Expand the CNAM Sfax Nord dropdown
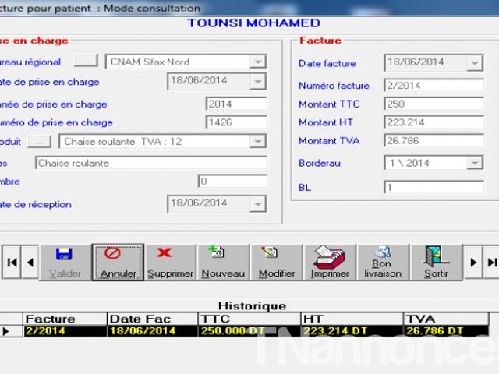The height and width of the screenshot is (374, 499). [258, 62]
